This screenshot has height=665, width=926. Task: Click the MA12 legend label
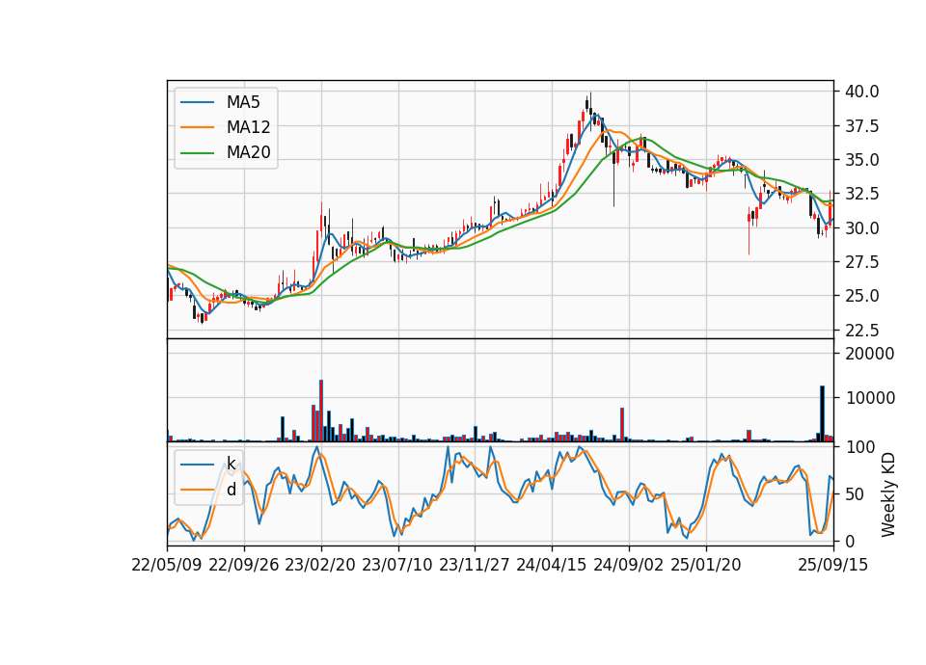click(248, 127)
